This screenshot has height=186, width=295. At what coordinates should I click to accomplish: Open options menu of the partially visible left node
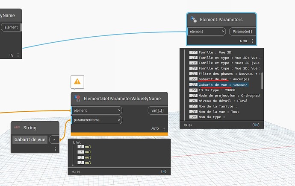pyautogui.click(x=18, y=55)
